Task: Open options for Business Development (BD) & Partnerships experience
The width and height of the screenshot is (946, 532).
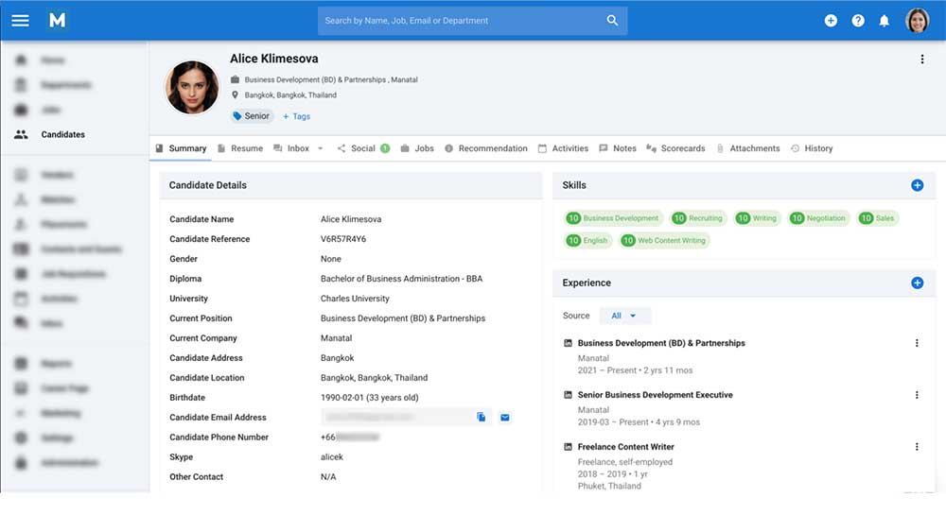Action: pyautogui.click(x=917, y=343)
